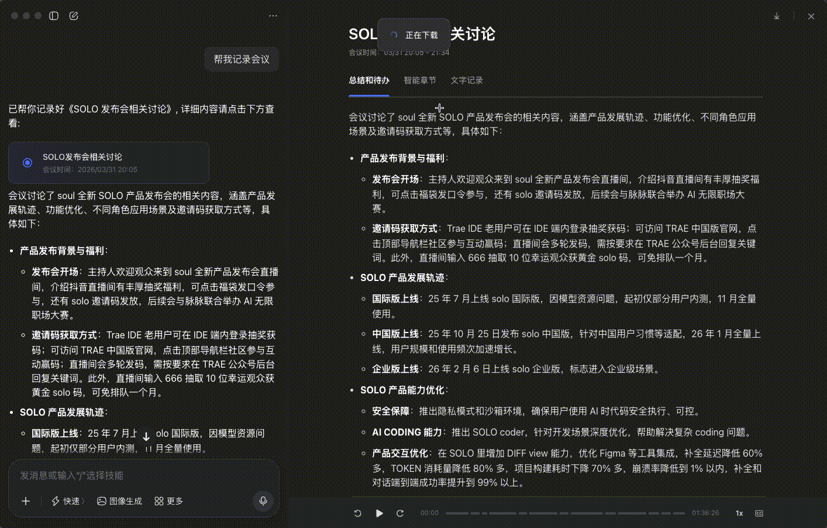Viewport: 827px width, 528px height.
Task: Start a new chat with compose icon
Action: tap(74, 16)
